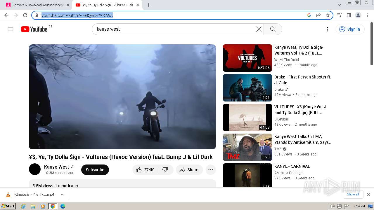Open Drake First Person Shooter thumbnail
374x210 pixels.
pos(247,88)
